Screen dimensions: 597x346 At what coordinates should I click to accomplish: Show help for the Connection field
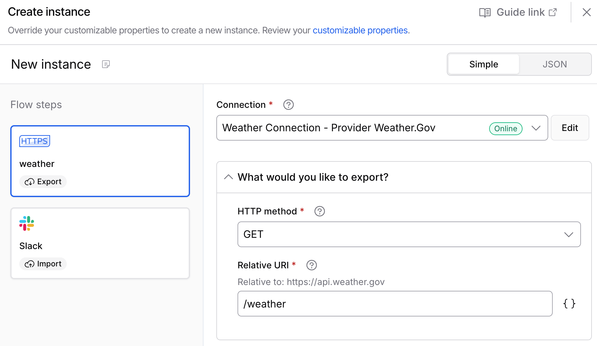289,105
